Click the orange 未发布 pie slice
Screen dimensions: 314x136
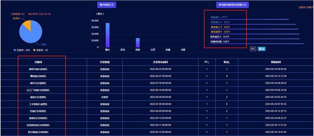[x=28, y=24]
